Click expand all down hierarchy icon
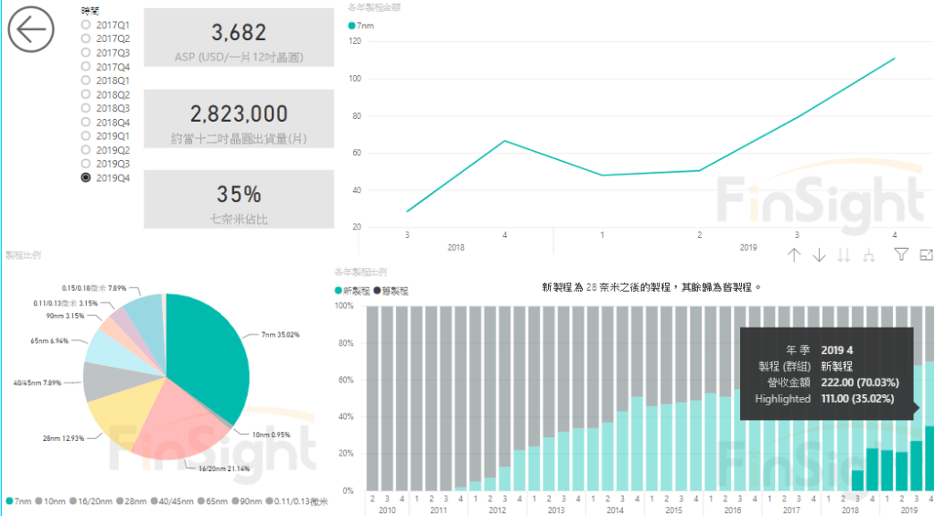The width and height of the screenshot is (935, 516). pos(869,255)
